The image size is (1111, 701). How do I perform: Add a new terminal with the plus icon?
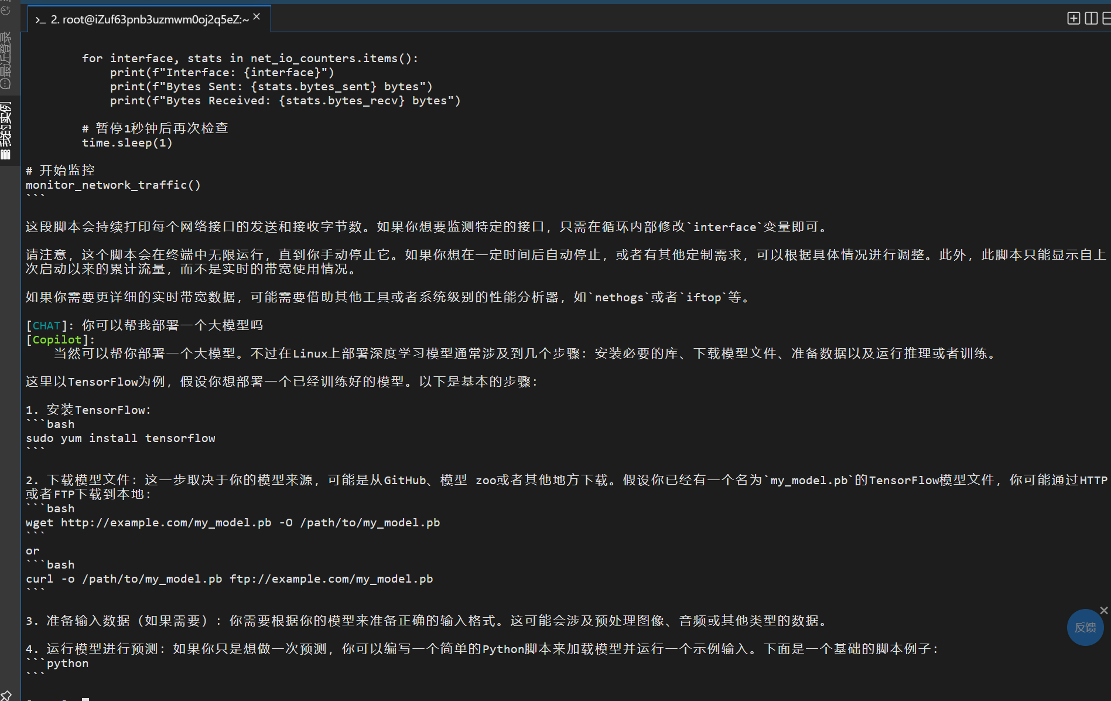coord(1073,18)
